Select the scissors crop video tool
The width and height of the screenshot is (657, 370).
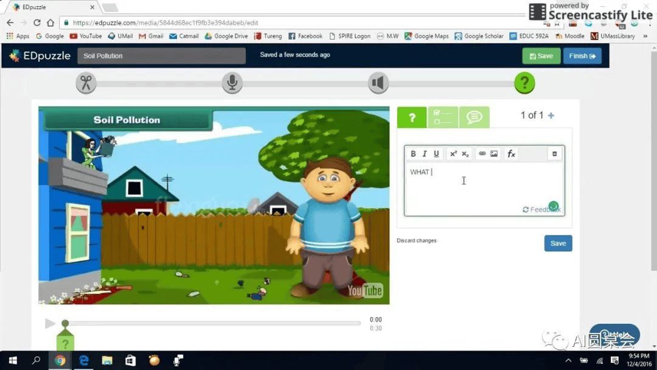86,83
